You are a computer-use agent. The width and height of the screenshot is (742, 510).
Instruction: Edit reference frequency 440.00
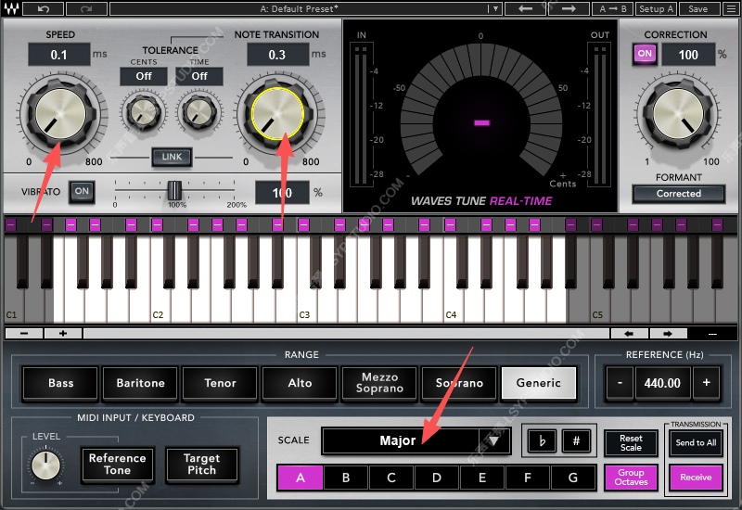662,383
